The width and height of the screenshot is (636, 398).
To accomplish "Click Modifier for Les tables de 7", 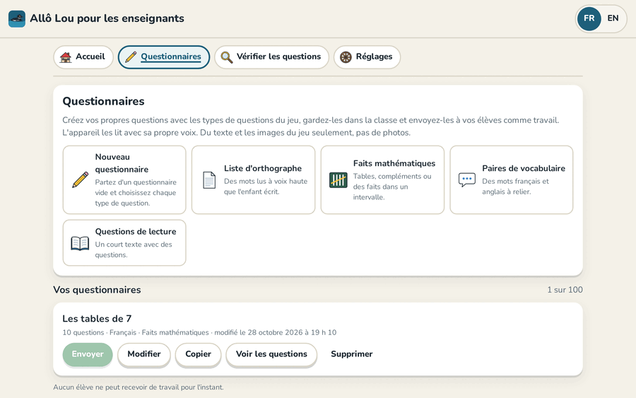I will (x=144, y=354).
